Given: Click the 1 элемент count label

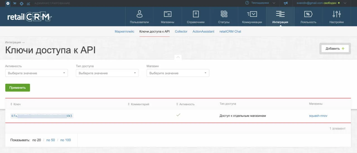Looking at the screenshot, I should pyautogui.click(x=337, y=129).
